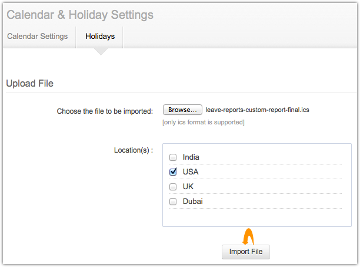Click the 'Choose the file to be imported' label
The width and height of the screenshot is (360, 267).
105,111
